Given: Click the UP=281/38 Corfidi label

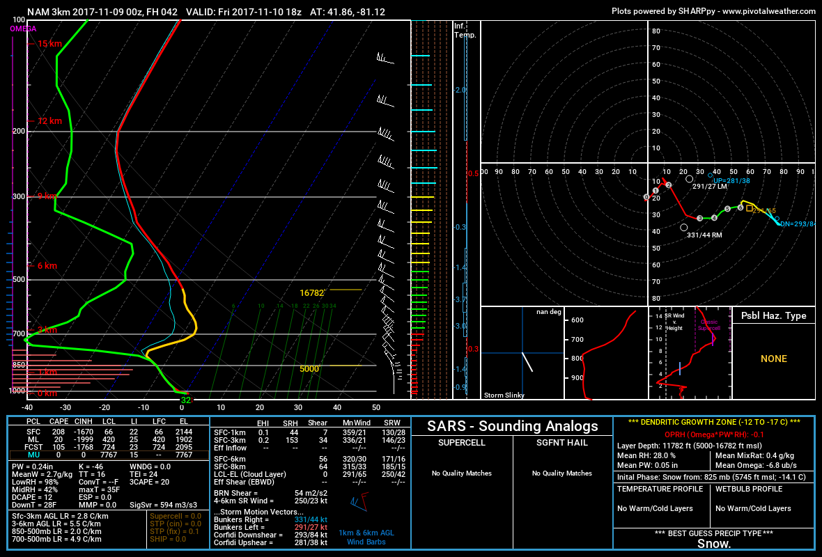Looking at the screenshot, I should click(x=731, y=181).
